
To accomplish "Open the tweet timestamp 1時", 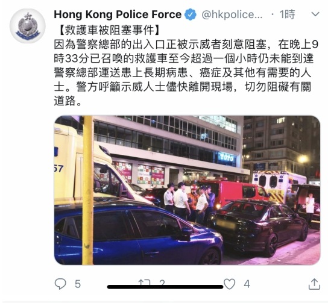I will point(287,14).
